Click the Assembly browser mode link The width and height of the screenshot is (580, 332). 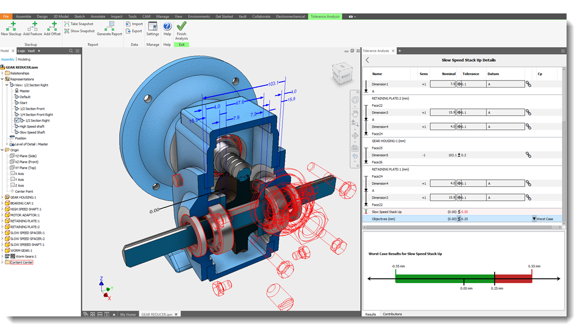[8, 59]
